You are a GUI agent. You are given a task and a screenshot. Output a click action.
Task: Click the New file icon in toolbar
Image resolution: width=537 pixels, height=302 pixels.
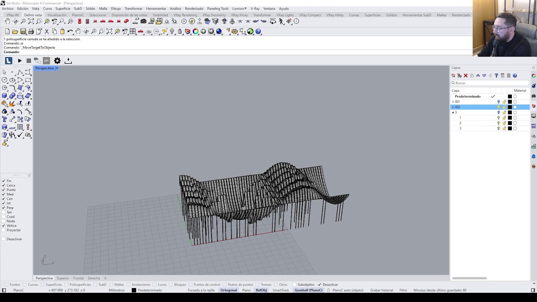7,31
